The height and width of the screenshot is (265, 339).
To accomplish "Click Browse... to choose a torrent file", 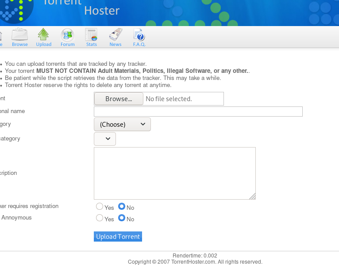I will 119,99.
